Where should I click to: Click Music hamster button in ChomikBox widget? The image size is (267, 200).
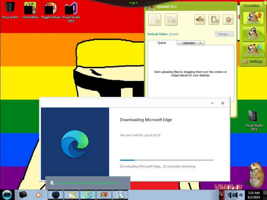pos(253,34)
